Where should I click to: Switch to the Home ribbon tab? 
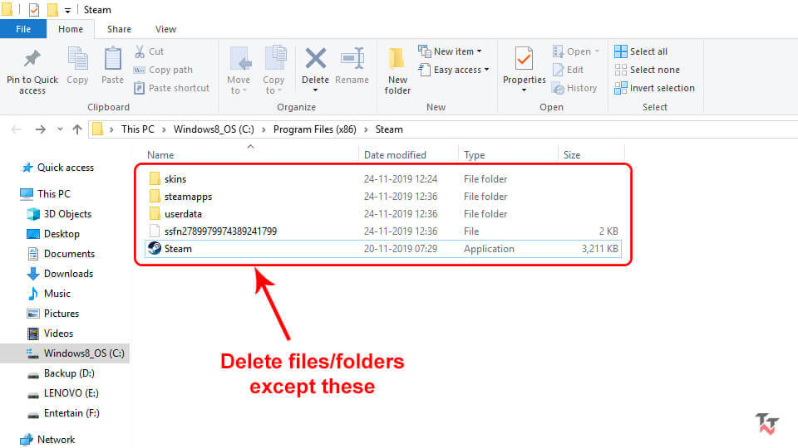(71, 29)
